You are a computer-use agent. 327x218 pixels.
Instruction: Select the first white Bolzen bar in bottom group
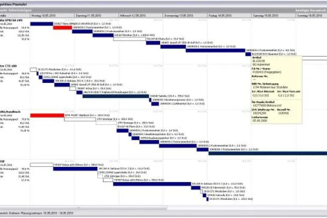pos(42,165)
